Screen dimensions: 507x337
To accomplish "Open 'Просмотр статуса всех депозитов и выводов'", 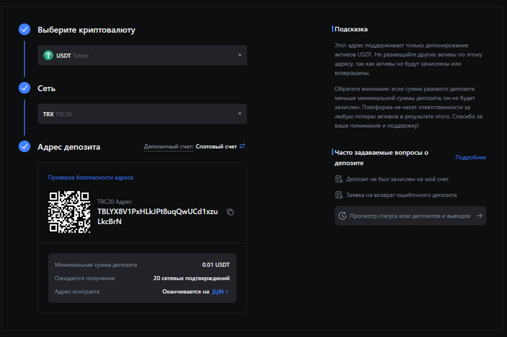I will point(410,216).
